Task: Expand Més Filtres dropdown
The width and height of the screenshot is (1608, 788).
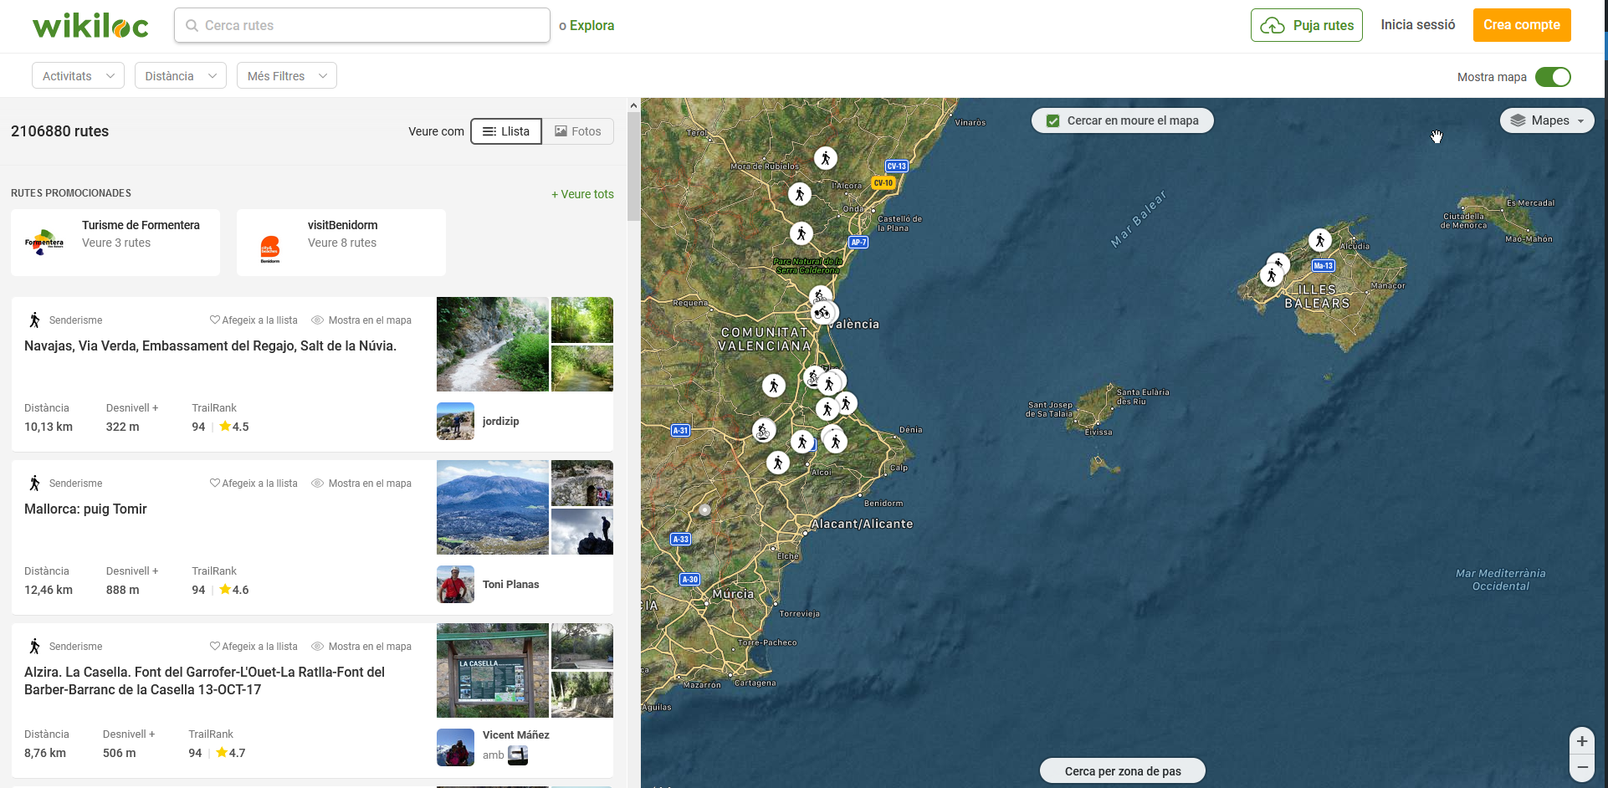Action: [x=286, y=75]
